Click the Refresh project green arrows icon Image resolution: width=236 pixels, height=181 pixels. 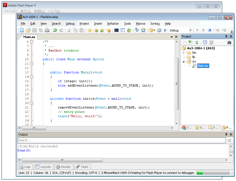click(x=197, y=42)
